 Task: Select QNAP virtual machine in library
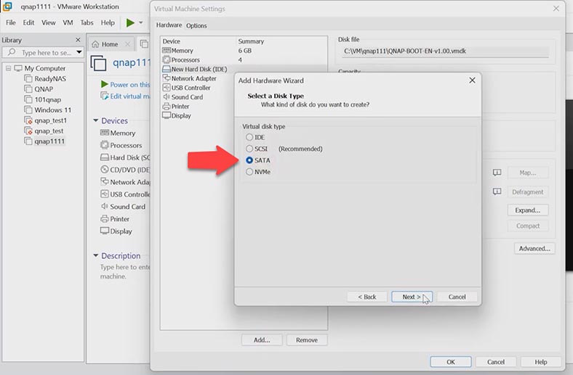point(39,89)
